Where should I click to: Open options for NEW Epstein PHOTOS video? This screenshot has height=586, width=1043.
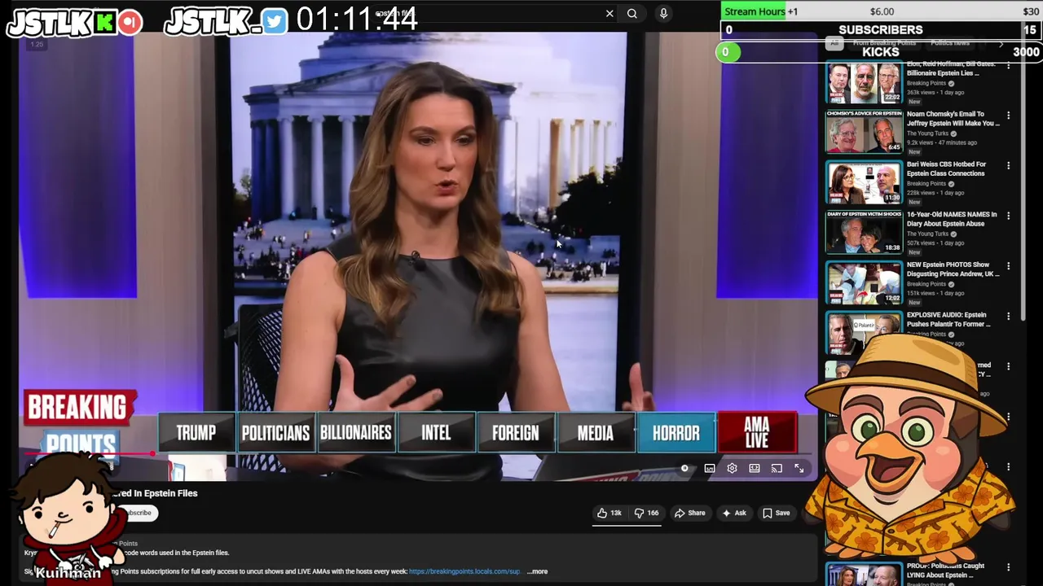[1008, 266]
